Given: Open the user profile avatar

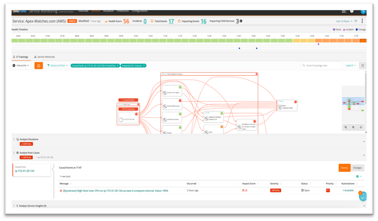Looking at the screenshot, I should 363,11.
